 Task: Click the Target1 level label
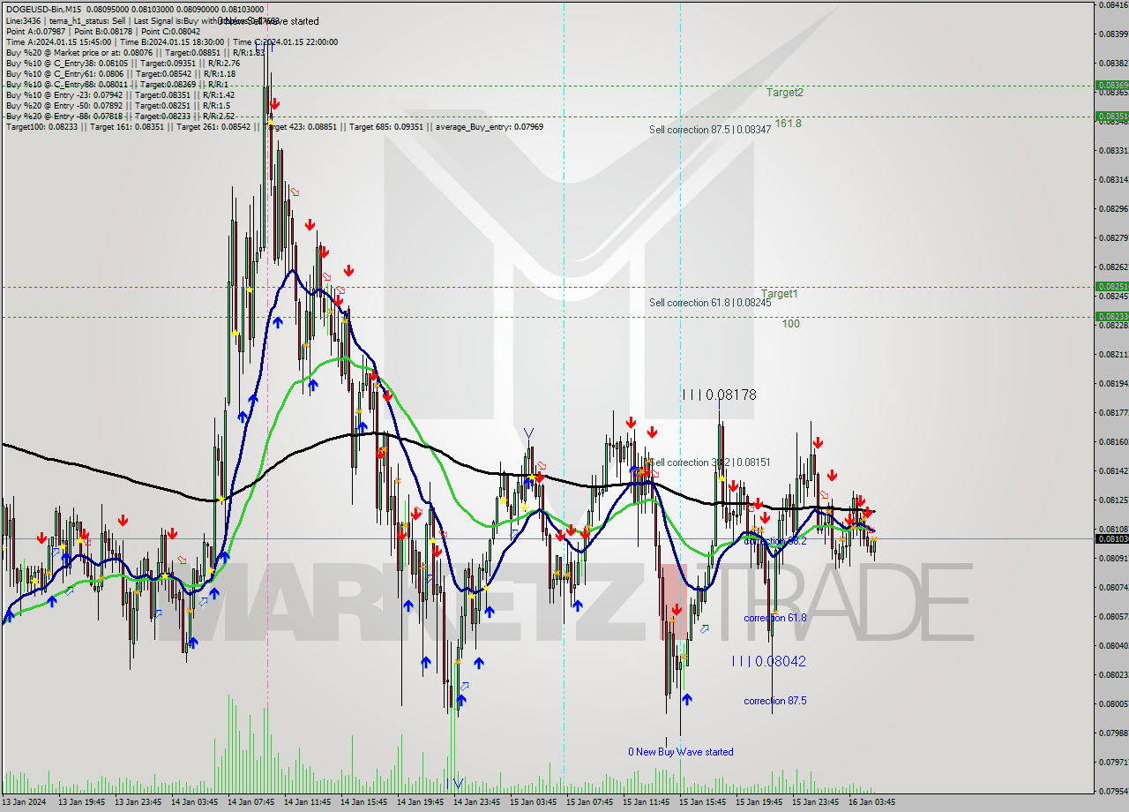(x=780, y=293)
